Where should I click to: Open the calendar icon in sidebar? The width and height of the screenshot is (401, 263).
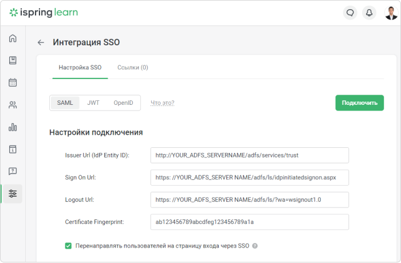pyautogui.click(x=13, y=83)
